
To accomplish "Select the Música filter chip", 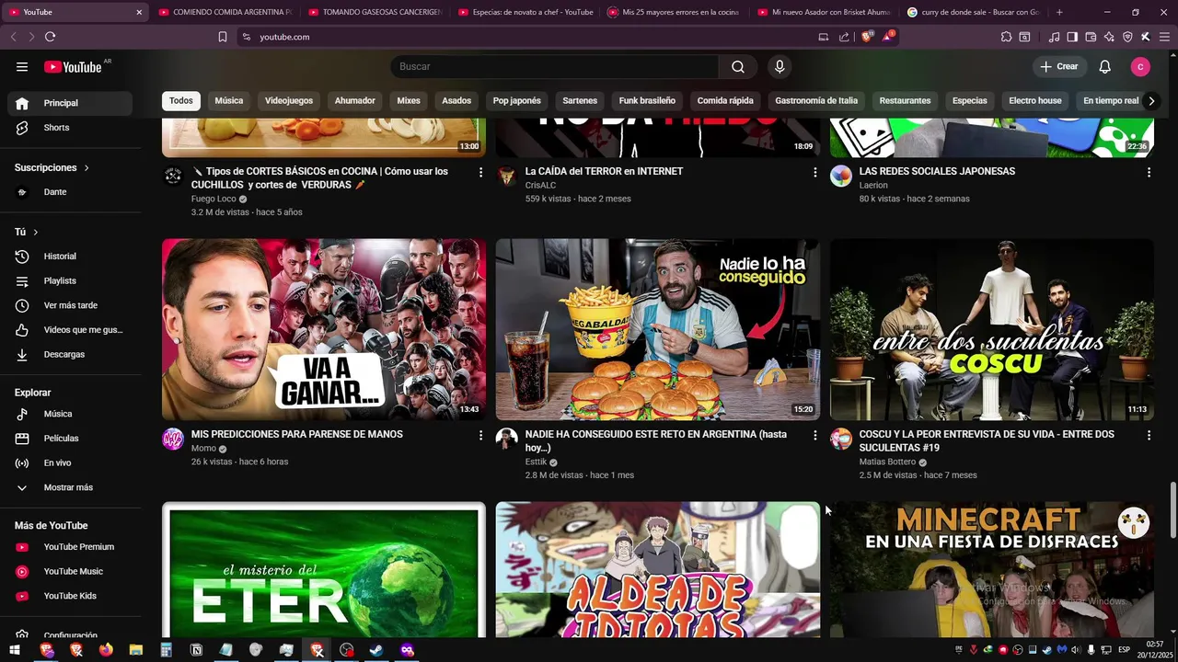I will [229, 100].
